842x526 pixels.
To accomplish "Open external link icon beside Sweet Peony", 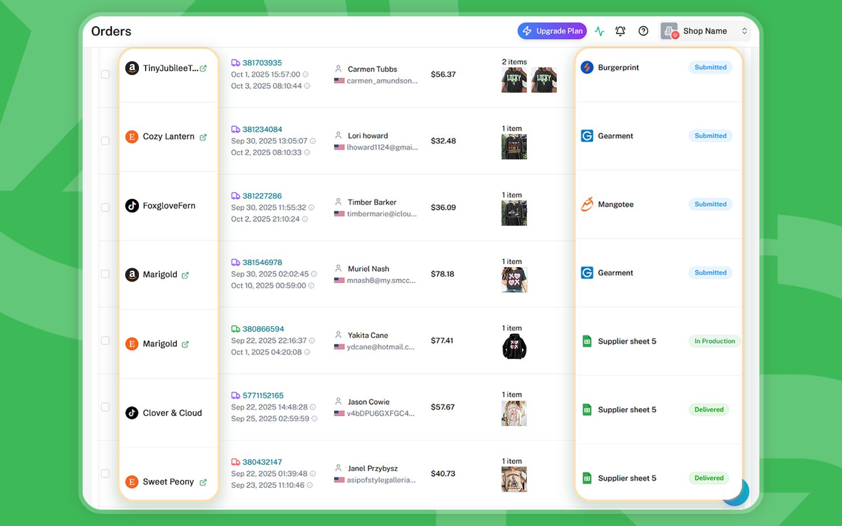I will click(x=203, y=482).
